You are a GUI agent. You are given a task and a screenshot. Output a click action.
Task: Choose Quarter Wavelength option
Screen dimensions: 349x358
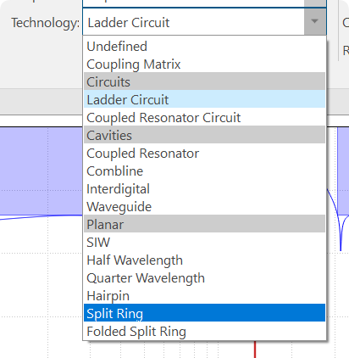[x=204, y=277]
